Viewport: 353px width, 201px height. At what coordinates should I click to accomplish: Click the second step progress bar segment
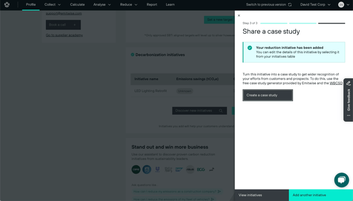[x=302, y=23]
